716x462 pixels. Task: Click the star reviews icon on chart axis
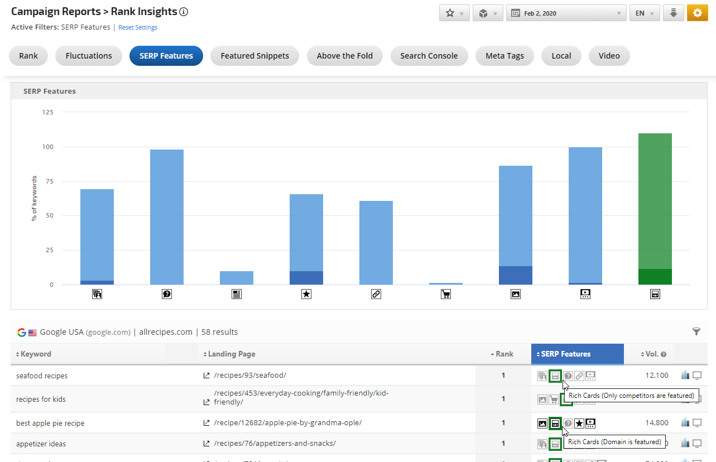pyautogui.click(x=306, y=294)
